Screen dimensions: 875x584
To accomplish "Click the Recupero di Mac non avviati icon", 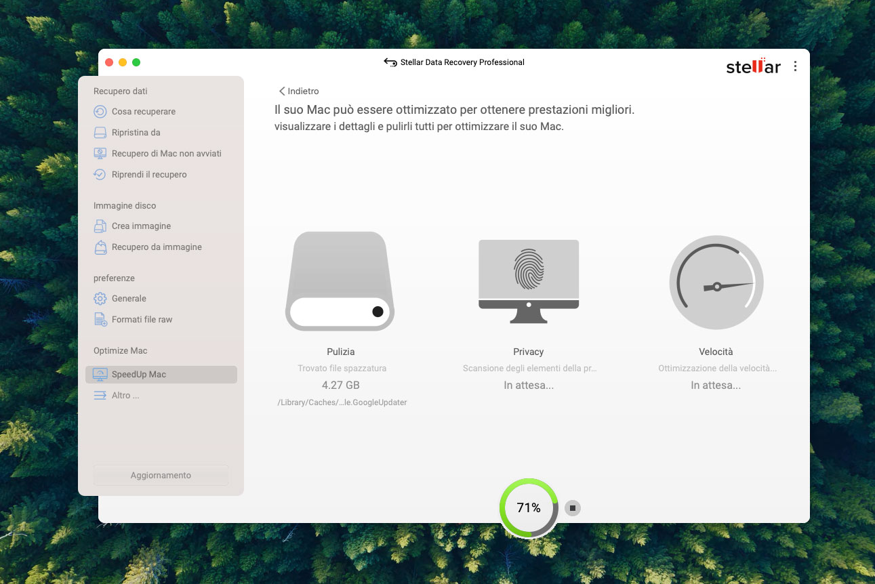I will 100,154.
